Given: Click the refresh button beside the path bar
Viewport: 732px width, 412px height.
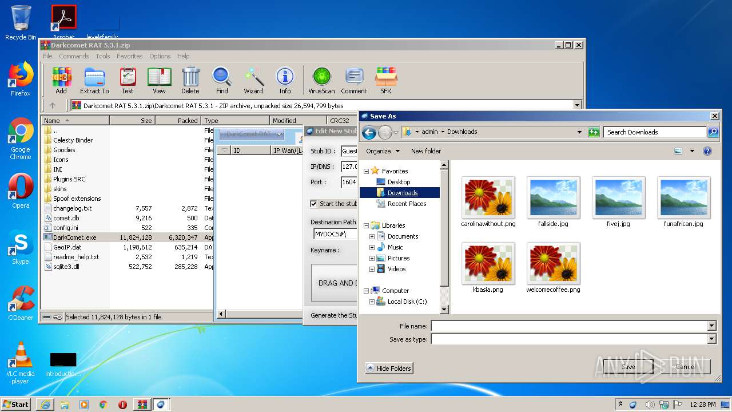Looking at the screenshot, I should point(594,132).
